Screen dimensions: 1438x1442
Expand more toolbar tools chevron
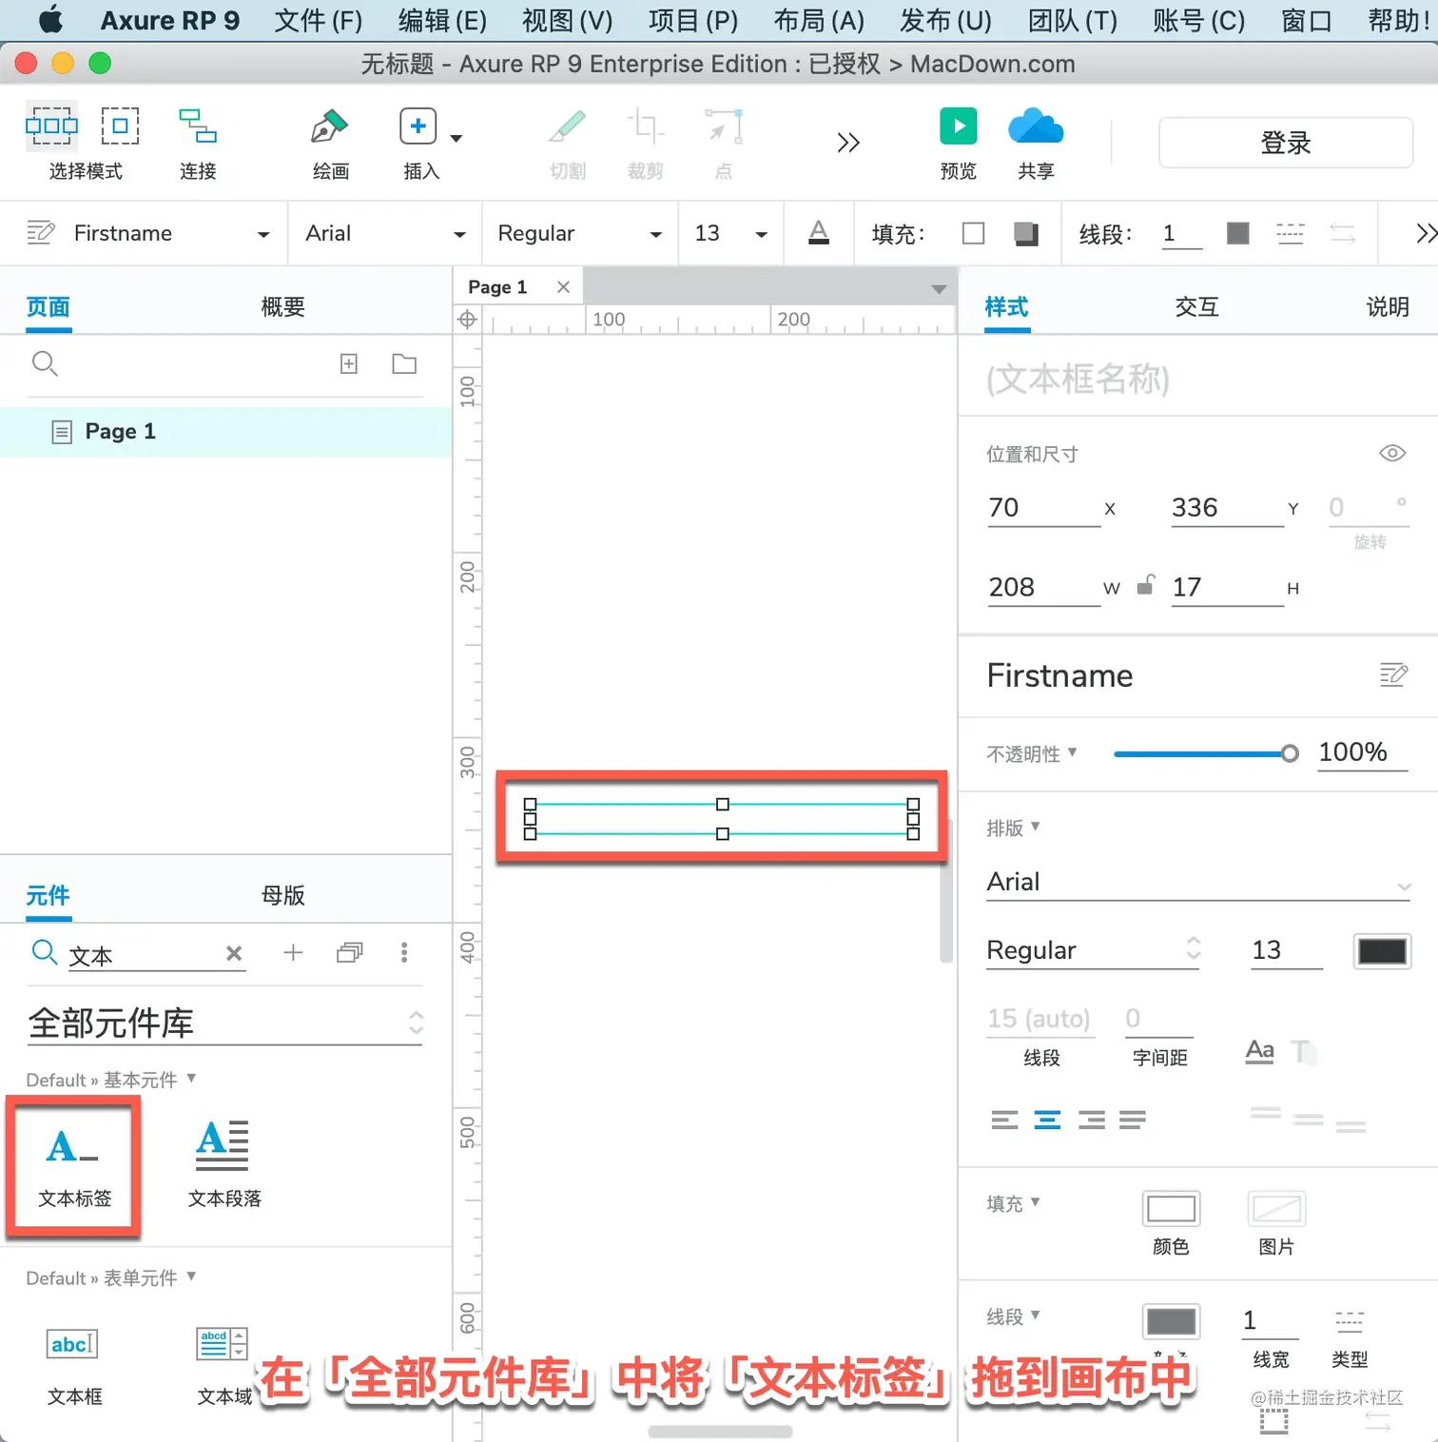pyautogui.click(x=848, y=143)
